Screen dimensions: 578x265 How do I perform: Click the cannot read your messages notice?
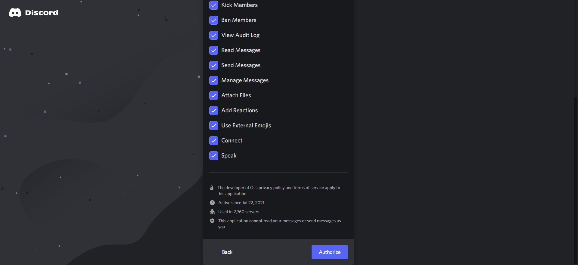279,224
